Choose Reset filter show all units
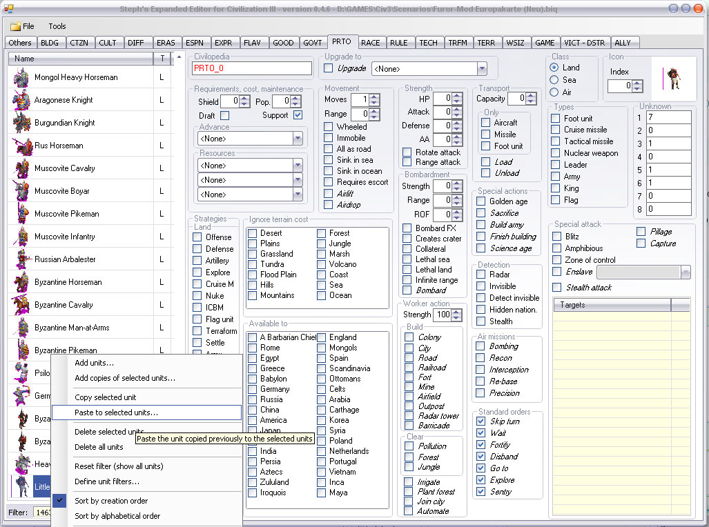 click(x=146, y=466)
